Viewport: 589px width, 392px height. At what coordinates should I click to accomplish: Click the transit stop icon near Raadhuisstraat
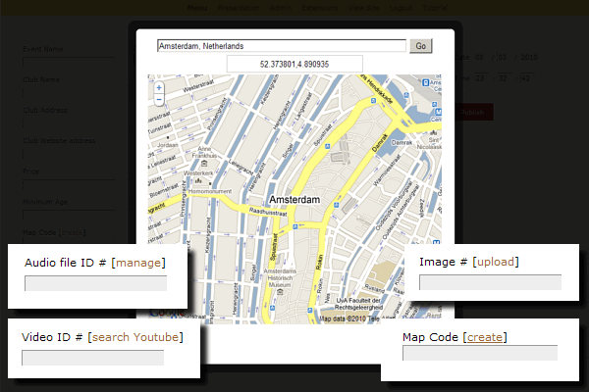295,226
